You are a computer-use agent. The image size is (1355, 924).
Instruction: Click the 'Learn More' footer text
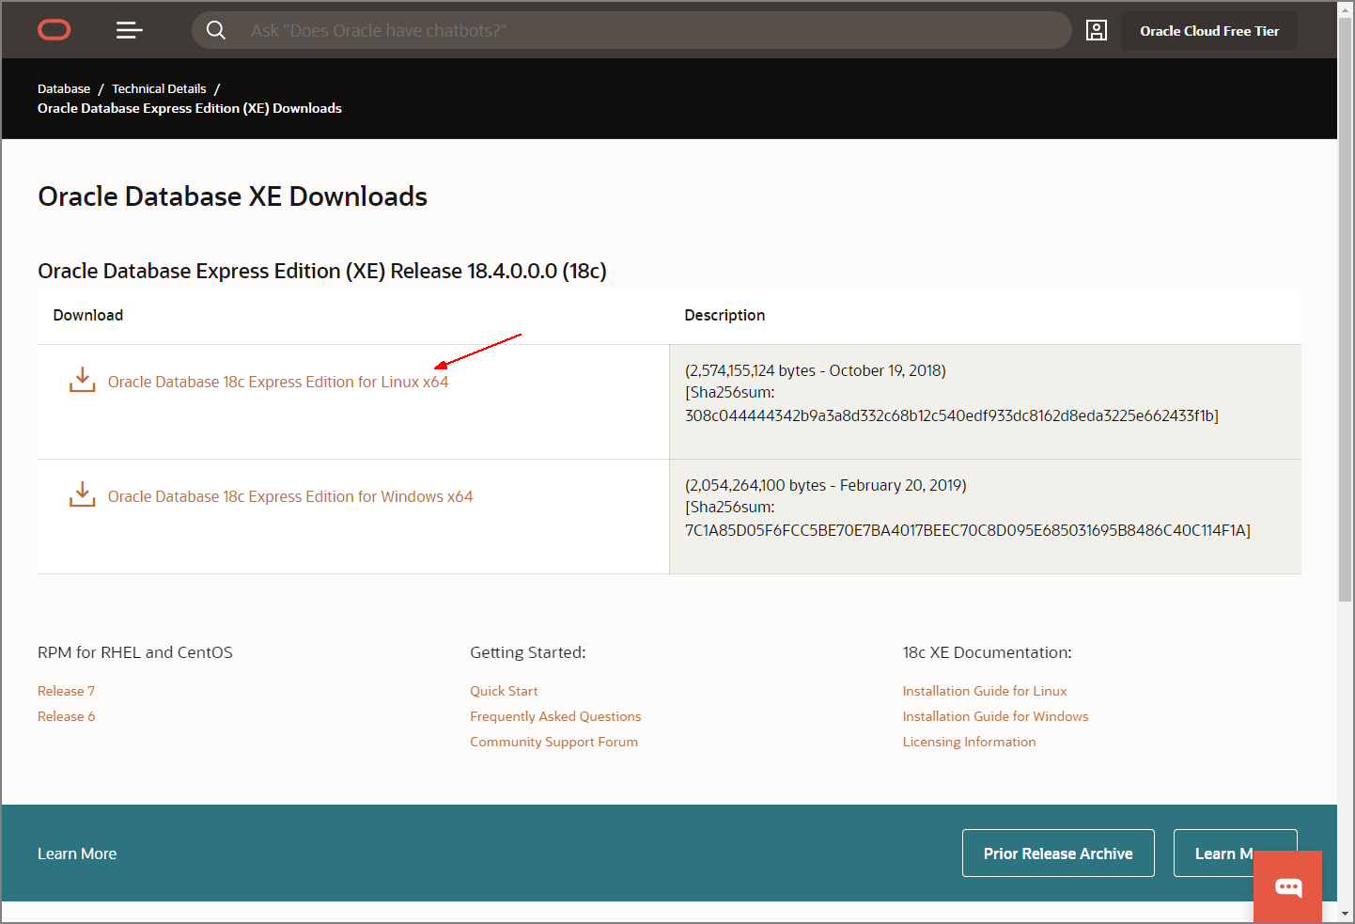point(77,854)
